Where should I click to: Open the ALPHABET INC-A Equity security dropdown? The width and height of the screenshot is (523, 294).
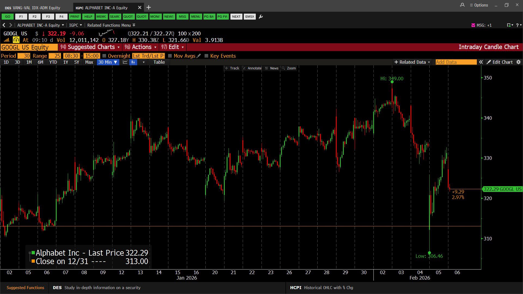click(41, 25)
